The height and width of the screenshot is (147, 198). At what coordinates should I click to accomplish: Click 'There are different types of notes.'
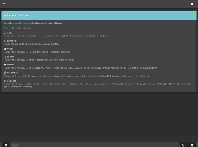17,28
